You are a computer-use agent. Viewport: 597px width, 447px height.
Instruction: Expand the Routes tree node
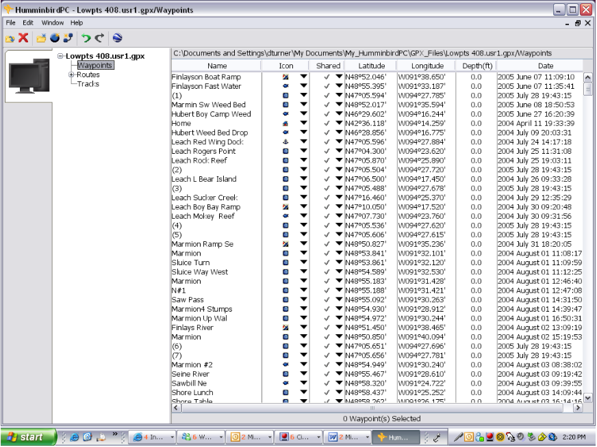[x=71, y=74]
